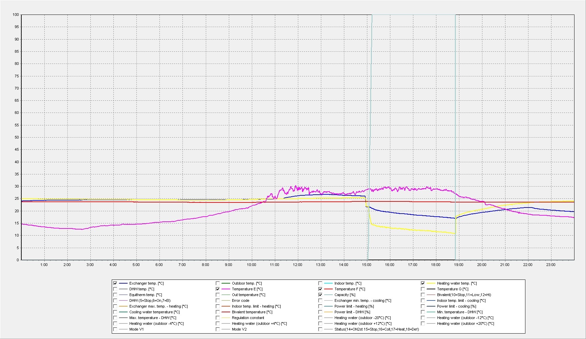Tick the Bivalent(10=Stop,11=Low,12=Hi) checkbox
Image resolution: width=586 pixels, height=339 pixels.
coord(423,295)
